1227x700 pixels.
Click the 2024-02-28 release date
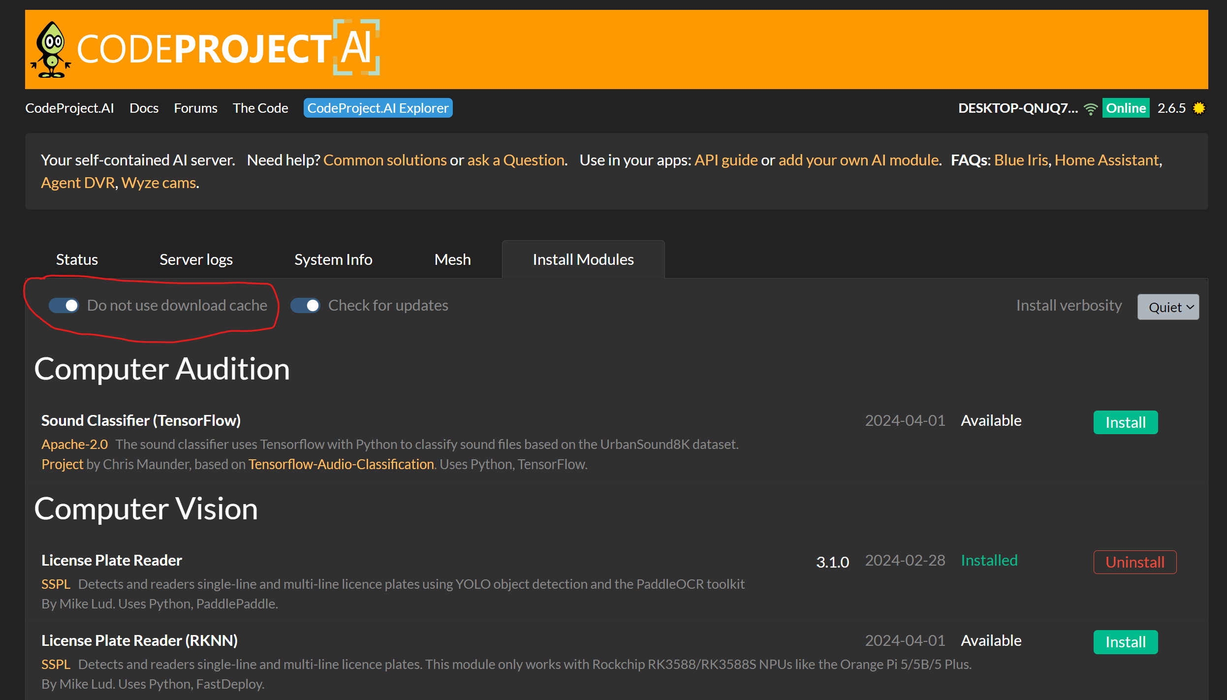point(905,560)
